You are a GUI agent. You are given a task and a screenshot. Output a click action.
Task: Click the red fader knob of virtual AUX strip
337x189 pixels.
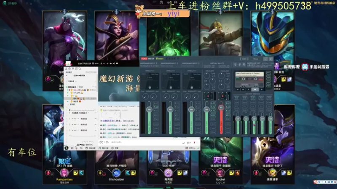221,108
